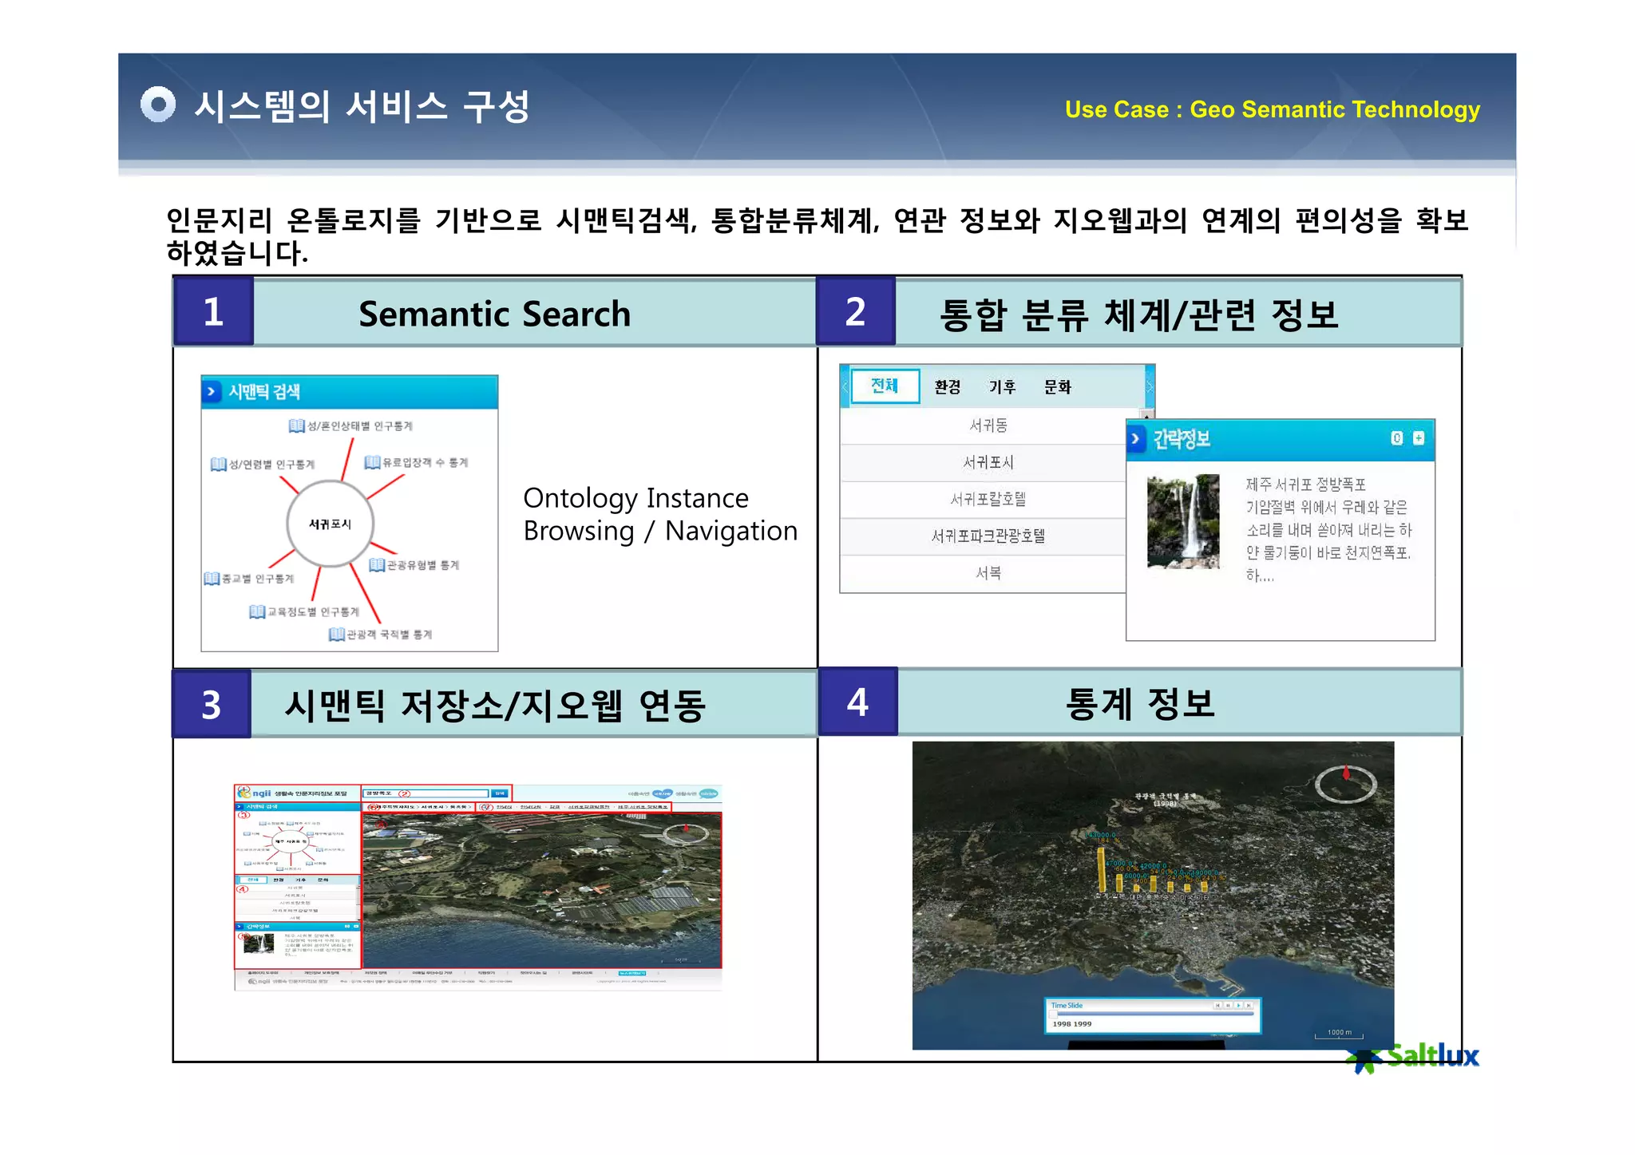Image resolution: width=1635 pixels, height=1155 pixels.
Task: Open the 성/혼인상태별 인구통계 book node
Action: (350, 426)
